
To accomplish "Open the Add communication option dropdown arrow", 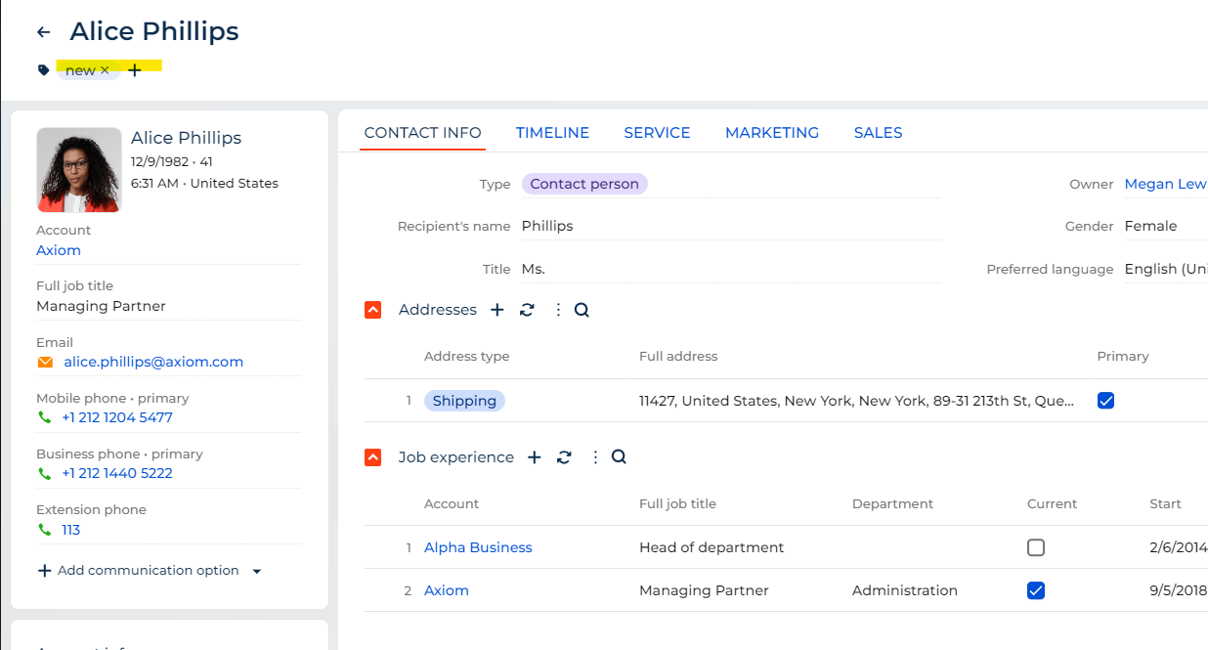I will pos(257,571).
